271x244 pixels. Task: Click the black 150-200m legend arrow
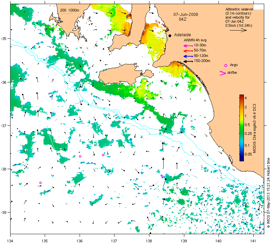coord(188,61)
